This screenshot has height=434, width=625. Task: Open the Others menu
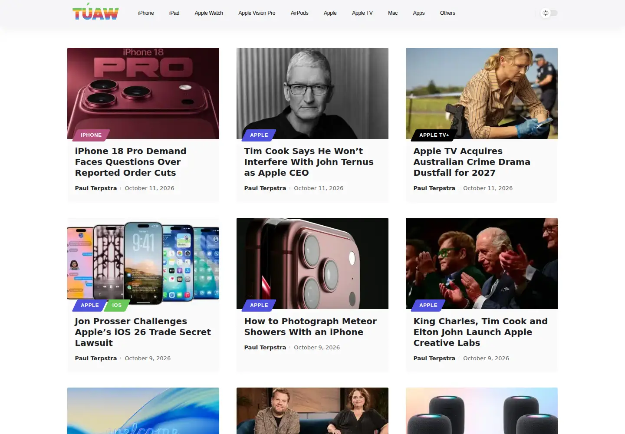click(x=447, y=13)
